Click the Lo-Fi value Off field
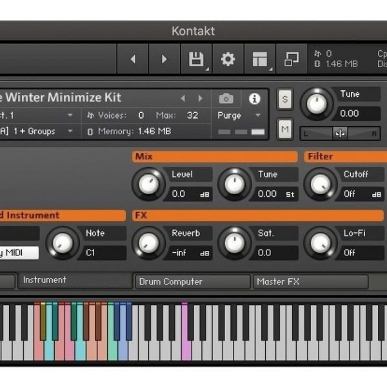Viewport: 387px width, 387px height. (361, 253)
